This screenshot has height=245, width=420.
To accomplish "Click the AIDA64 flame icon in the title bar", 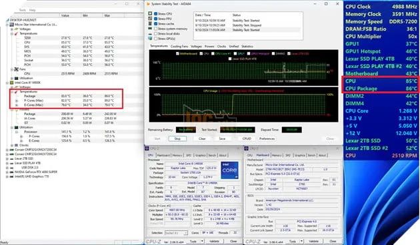I will [x=148, y=4].
